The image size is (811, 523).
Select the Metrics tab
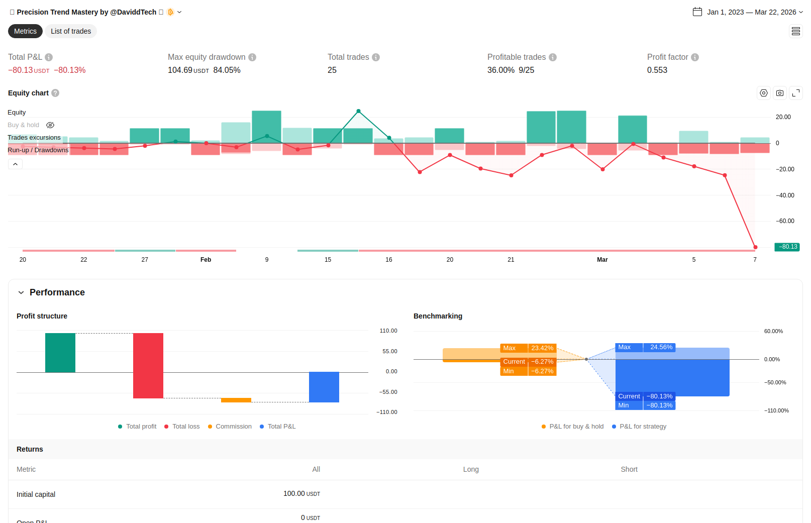[x=25, y=31]
